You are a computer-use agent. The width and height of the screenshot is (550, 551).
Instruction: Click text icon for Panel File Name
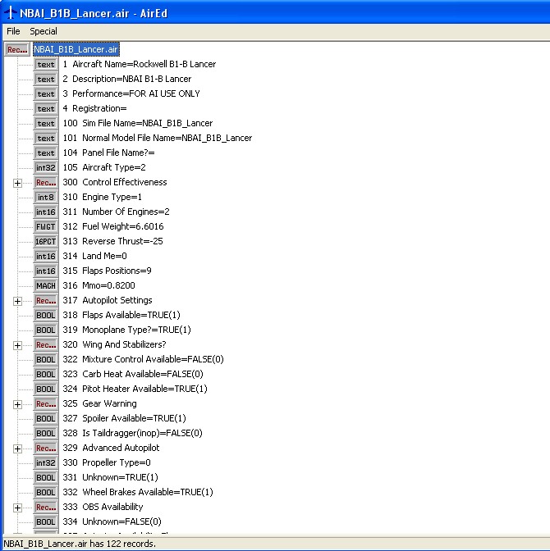pyautogui.click(x=46, y=153)
